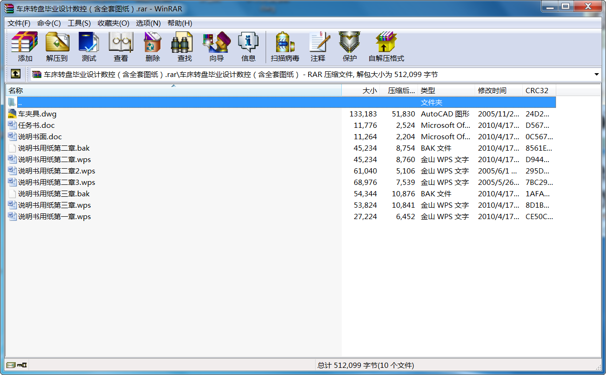606x375 pixels.
Task: Click date 2005/6/1 cell
Action: (497, 171)
